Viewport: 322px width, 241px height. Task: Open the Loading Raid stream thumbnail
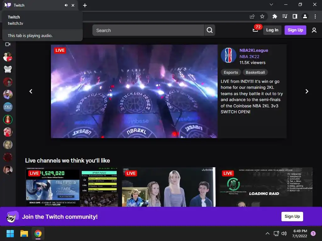pos(265,187)
